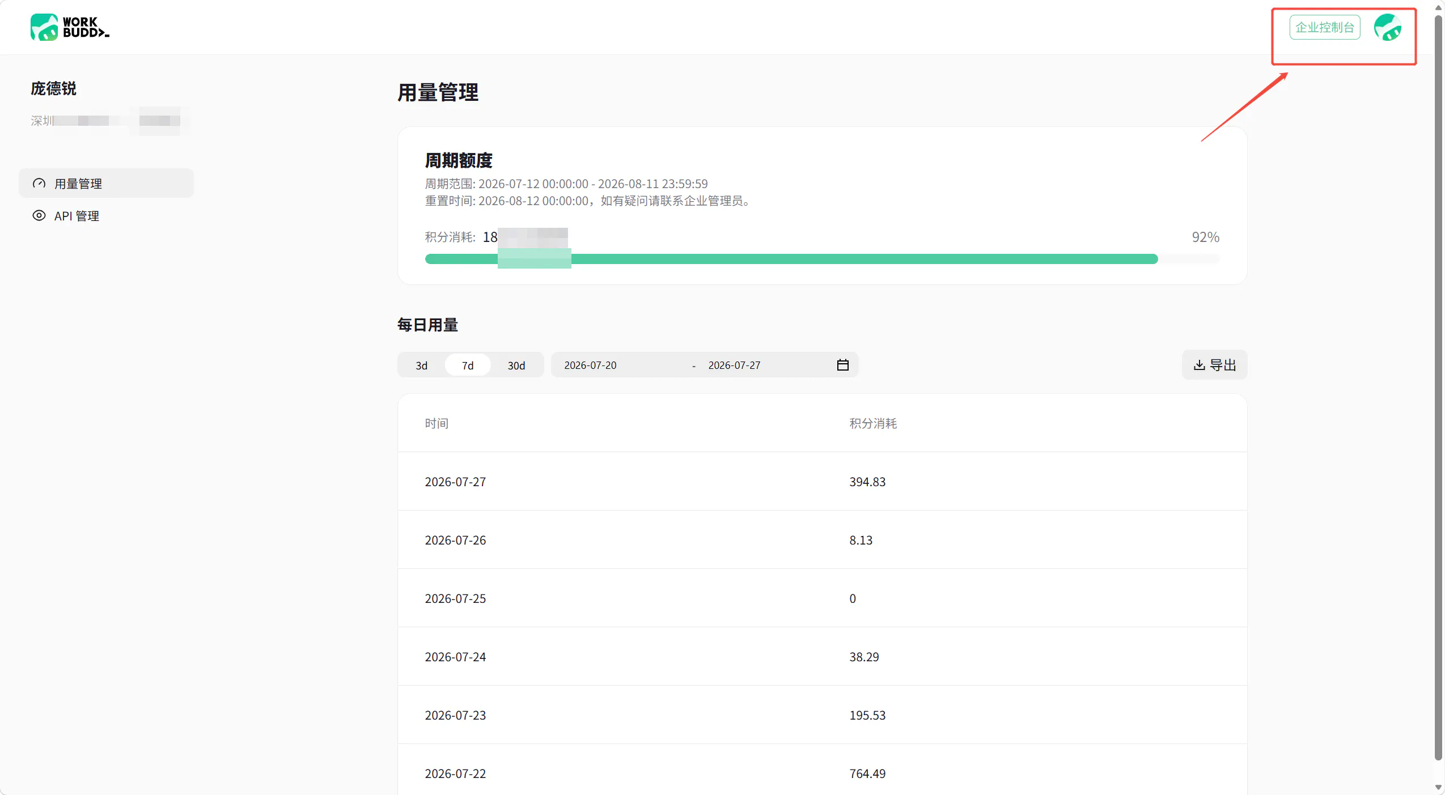Click the 用量管理 page title

tap(438, 92)
